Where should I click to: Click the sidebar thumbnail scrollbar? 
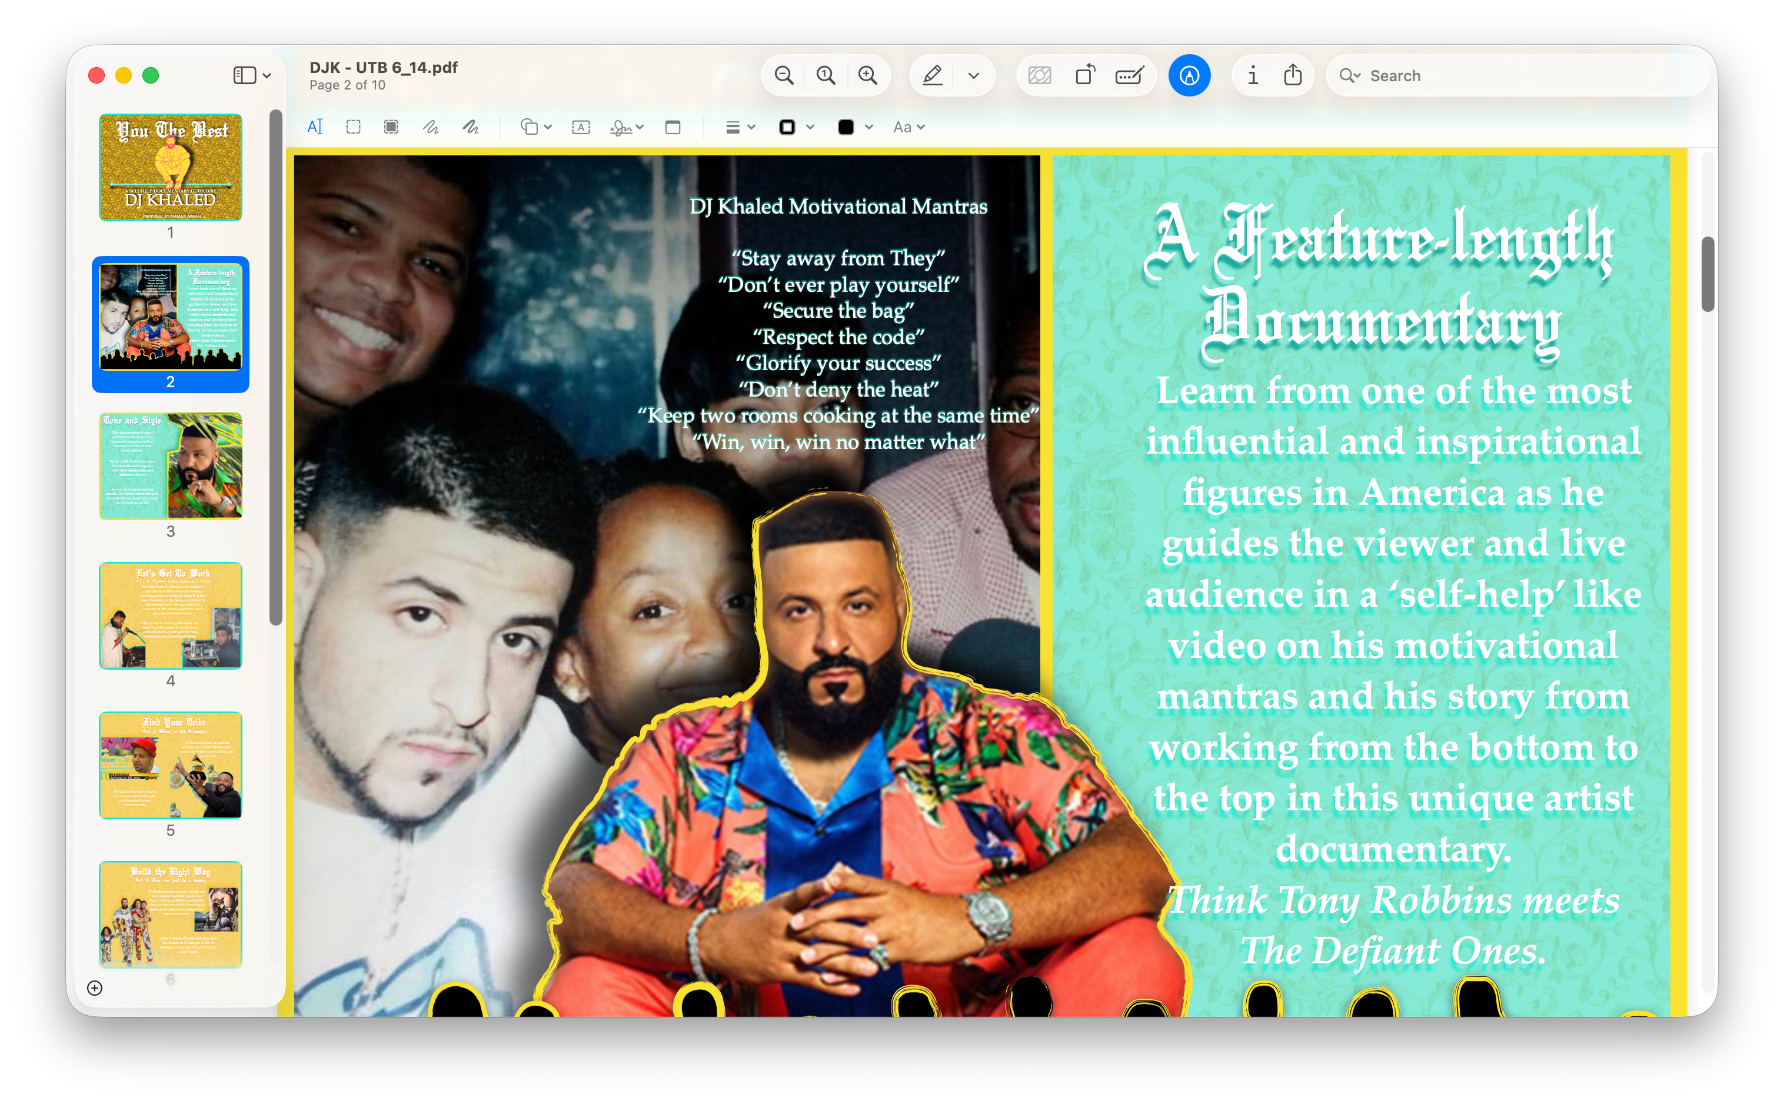click(x=275, y=367)
